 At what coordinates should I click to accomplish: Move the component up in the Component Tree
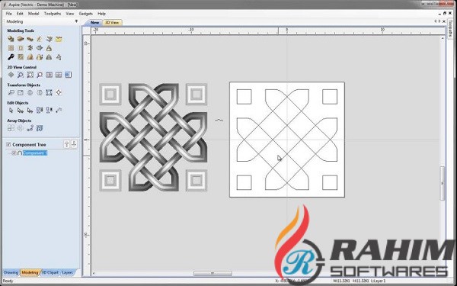[66, 144]
